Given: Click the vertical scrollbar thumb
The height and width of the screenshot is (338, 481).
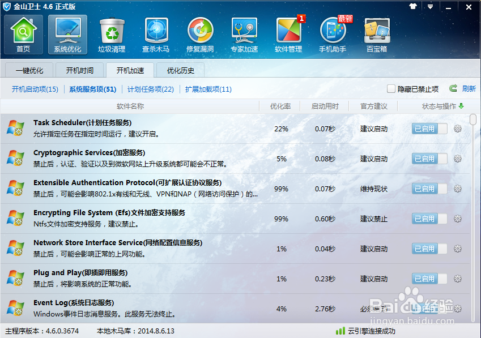Looking at the screenshot, I should (x=473, y=119).
